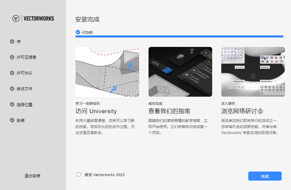
Task: Click the checkmark icon beside 选择位置
Action: 12,104
